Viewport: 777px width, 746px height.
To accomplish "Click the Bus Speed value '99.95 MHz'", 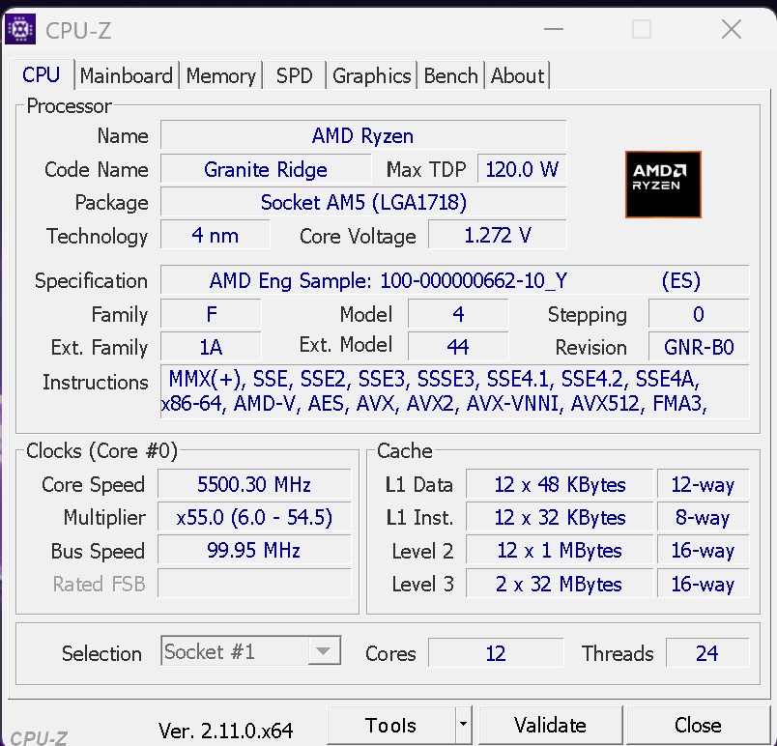I will 254,550.
